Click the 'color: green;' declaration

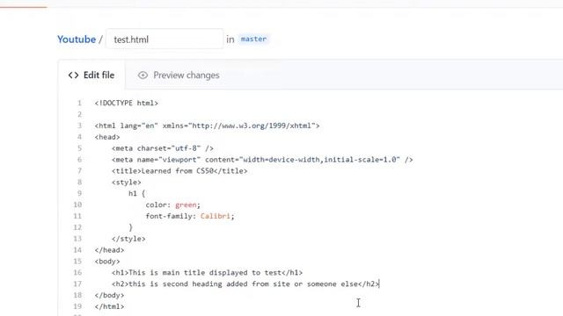pyautogui.click(x=172, y=205)
